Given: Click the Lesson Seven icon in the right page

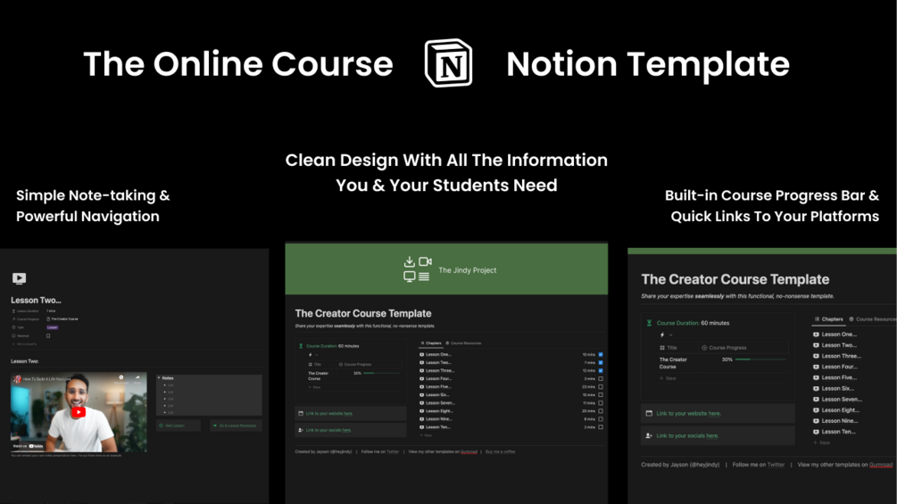Looking at the screenshot, I should point(816,400).
